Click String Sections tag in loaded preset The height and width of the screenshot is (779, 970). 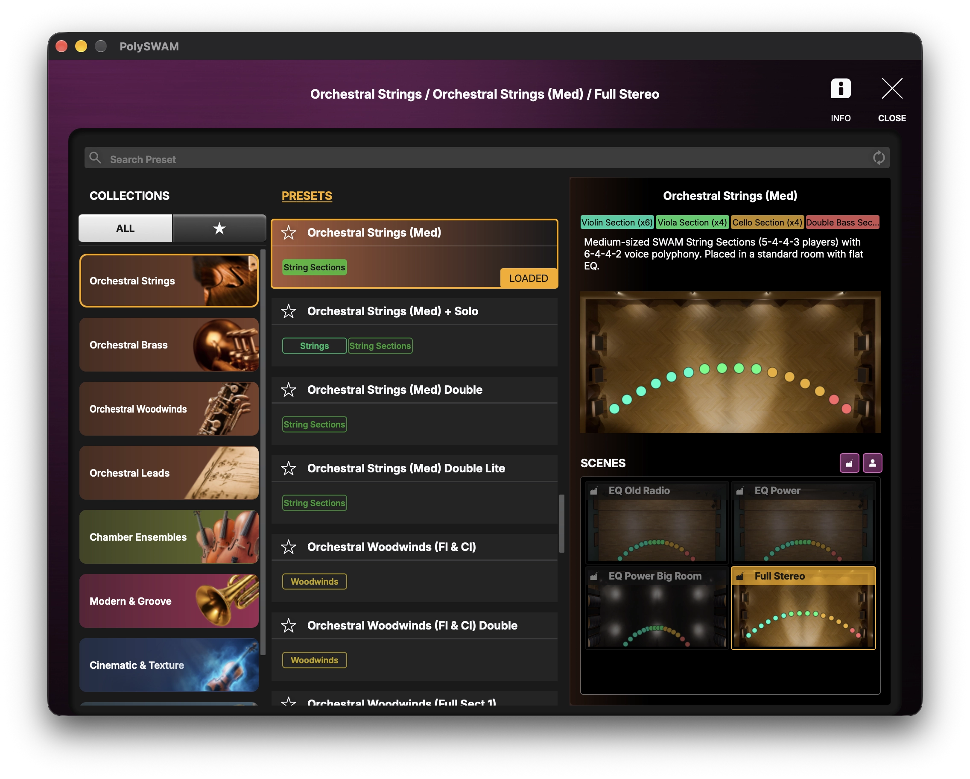tap(314, 267)
